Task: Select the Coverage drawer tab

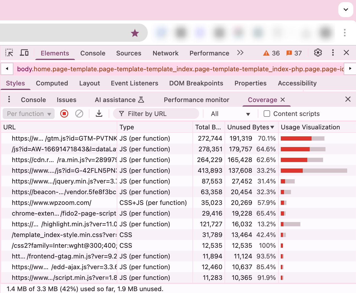Action: (262, 100)
